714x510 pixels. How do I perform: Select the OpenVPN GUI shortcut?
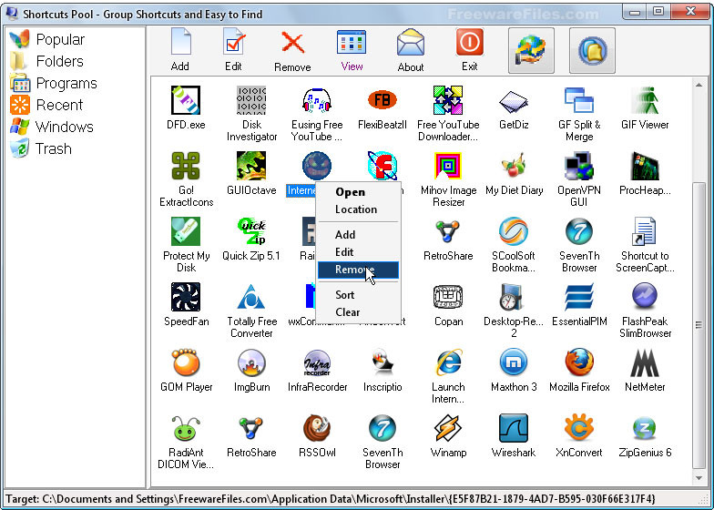coord(579,179)
